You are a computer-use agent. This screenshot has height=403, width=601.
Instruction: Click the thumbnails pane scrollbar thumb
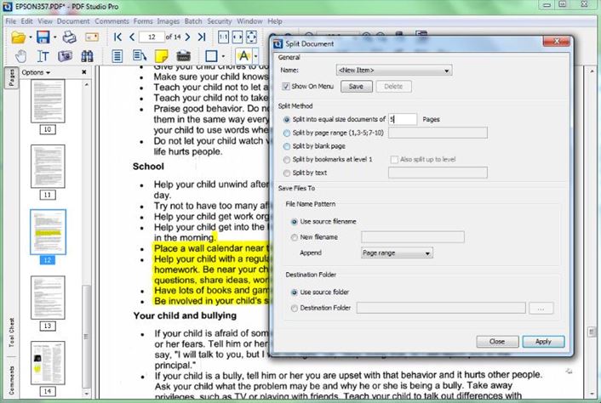(x=86, y=337)
